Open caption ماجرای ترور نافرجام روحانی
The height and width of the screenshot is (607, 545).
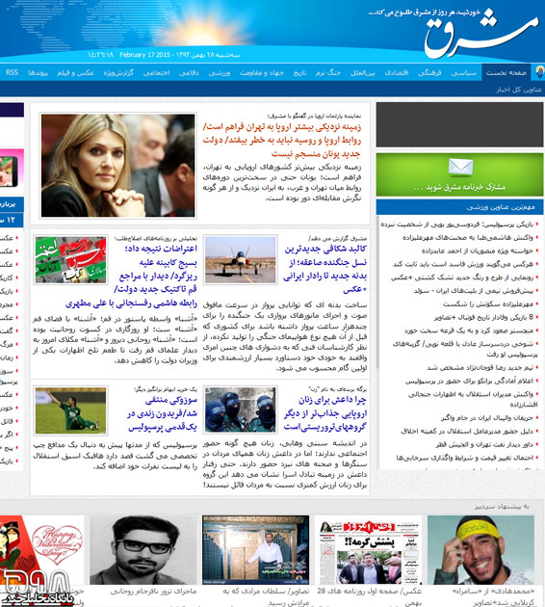(x=153, y=592)
